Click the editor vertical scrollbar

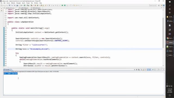163,33
